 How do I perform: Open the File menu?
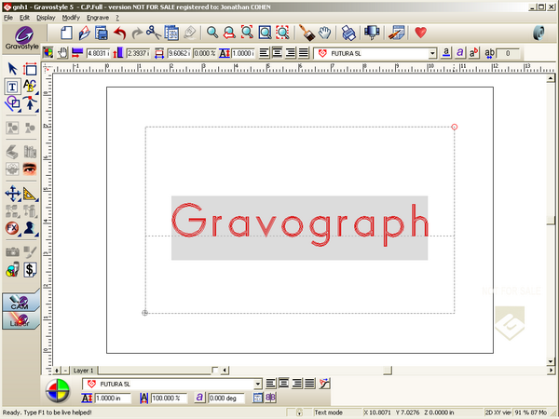[8, 18]
